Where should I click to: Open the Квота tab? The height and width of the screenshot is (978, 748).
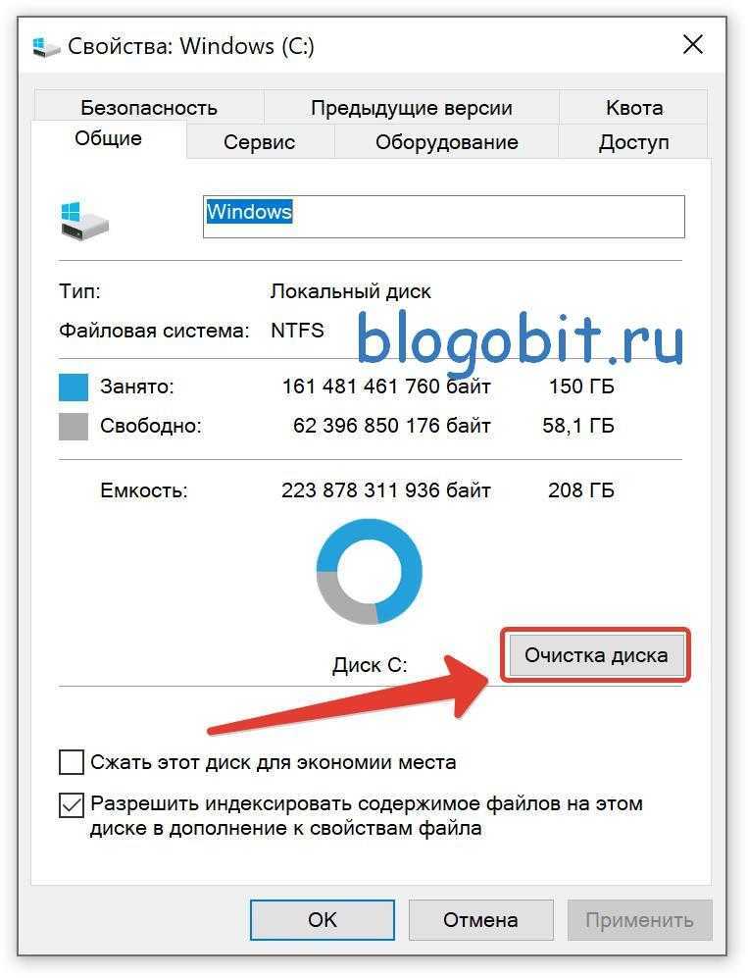click(x=634, y=107)
